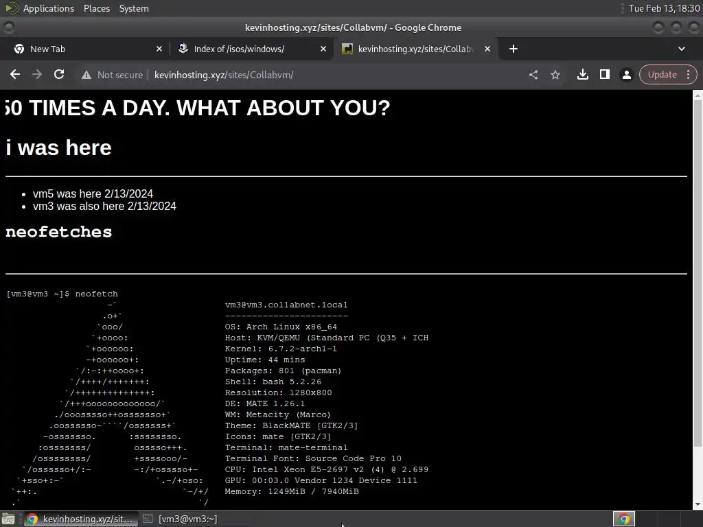Screen dimensions: 703x527
Task: Click the show desktop icon in bottom panel
Action: coord(8,519)
